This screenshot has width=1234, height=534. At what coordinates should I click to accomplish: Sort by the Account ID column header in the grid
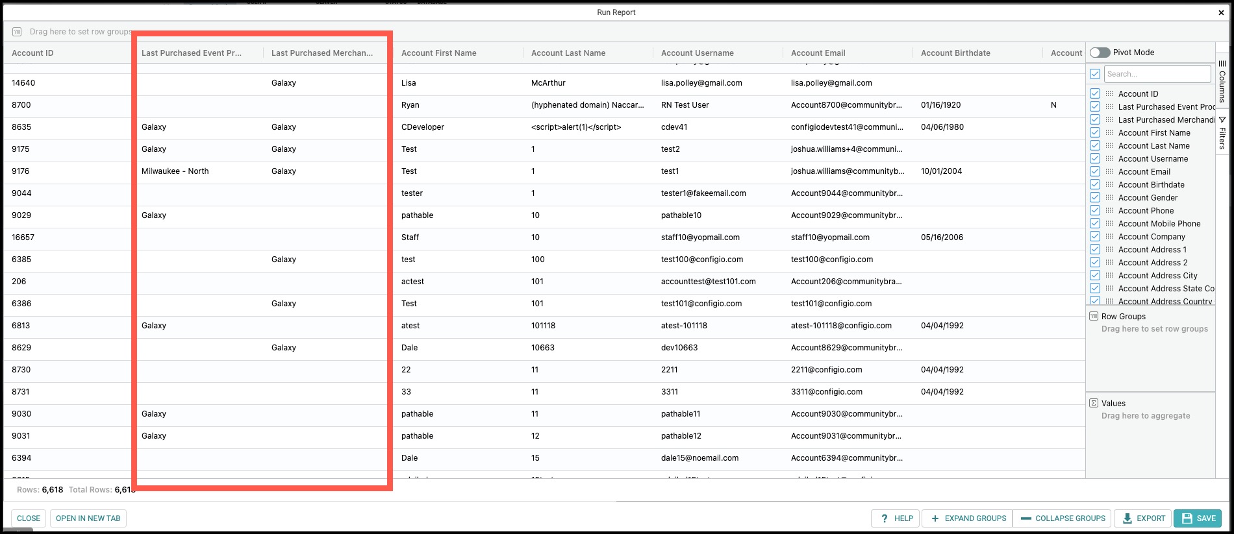[32, 53]
